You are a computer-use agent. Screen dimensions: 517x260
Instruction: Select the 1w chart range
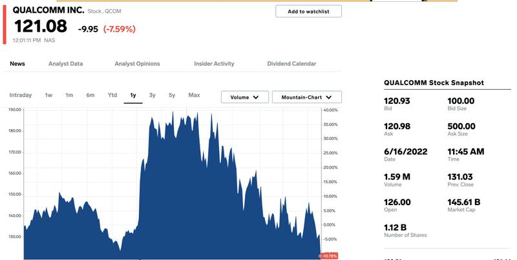click(48, 95)
